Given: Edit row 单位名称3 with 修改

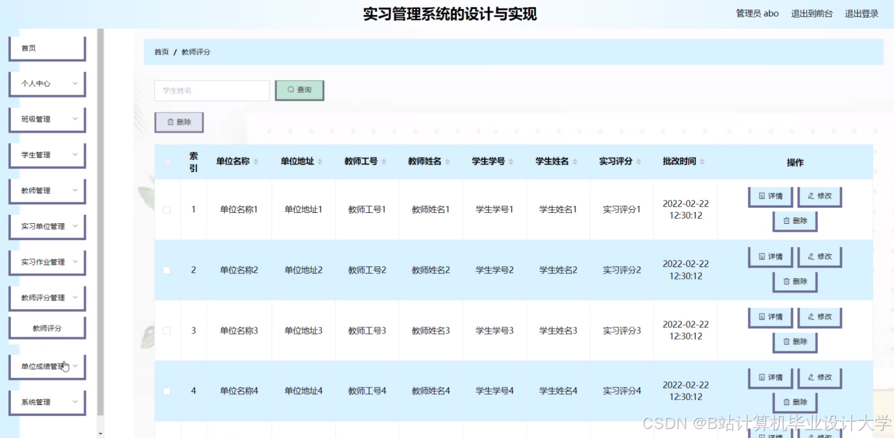Looking at the screenshot, I should 820,317.
